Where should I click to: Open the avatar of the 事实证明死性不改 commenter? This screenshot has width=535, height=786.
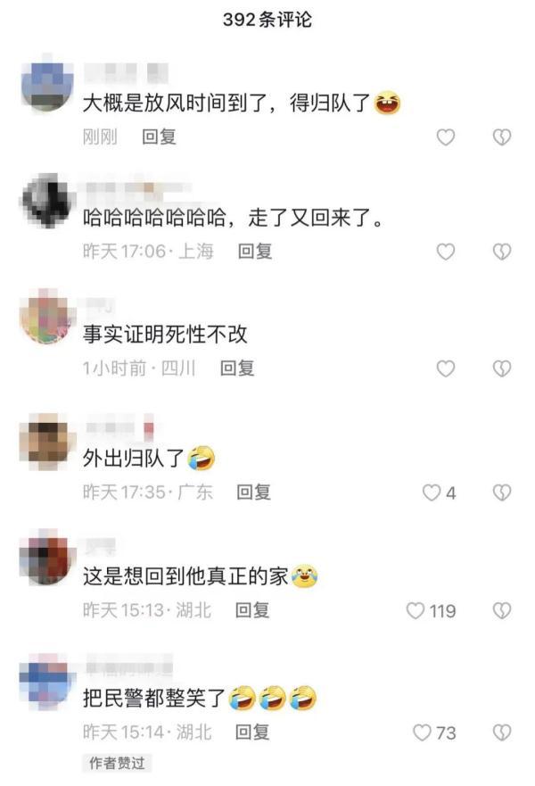pyautogui.click(x=46, y=317)
